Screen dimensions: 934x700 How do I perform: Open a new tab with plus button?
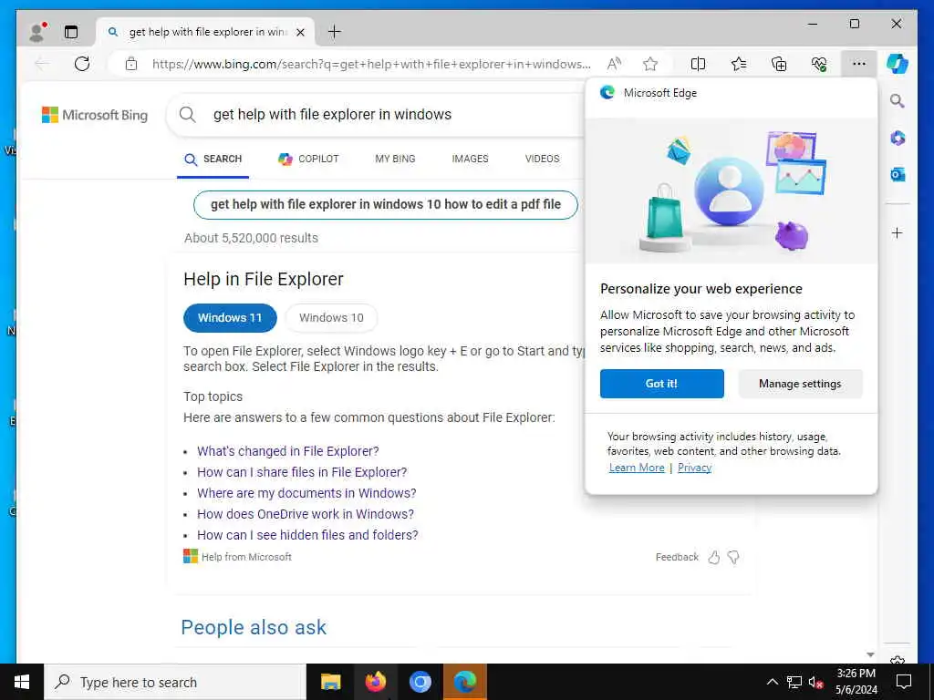[x=335, y=32]
